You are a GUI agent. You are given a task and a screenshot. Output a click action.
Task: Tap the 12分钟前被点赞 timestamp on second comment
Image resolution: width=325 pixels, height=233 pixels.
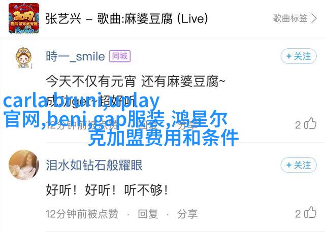[82, 214]
